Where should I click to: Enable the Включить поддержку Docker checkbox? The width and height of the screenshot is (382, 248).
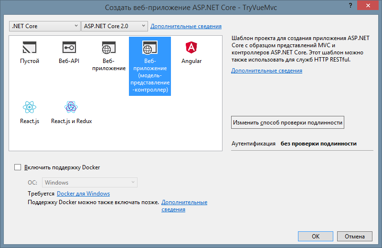coord(18,167)
